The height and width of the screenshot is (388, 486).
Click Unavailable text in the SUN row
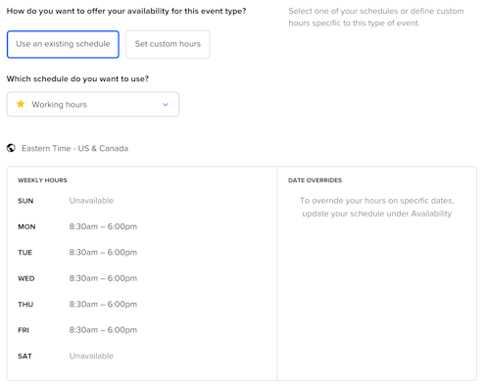pyautogui.click(x=91, y=201)
